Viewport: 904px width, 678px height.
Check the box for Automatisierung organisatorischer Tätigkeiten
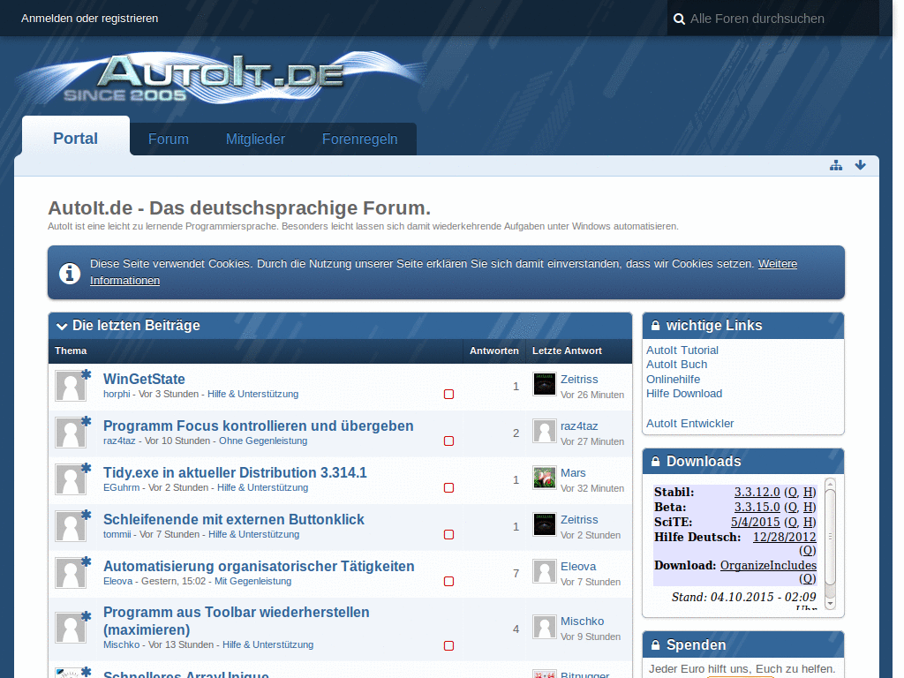(448, 581)
